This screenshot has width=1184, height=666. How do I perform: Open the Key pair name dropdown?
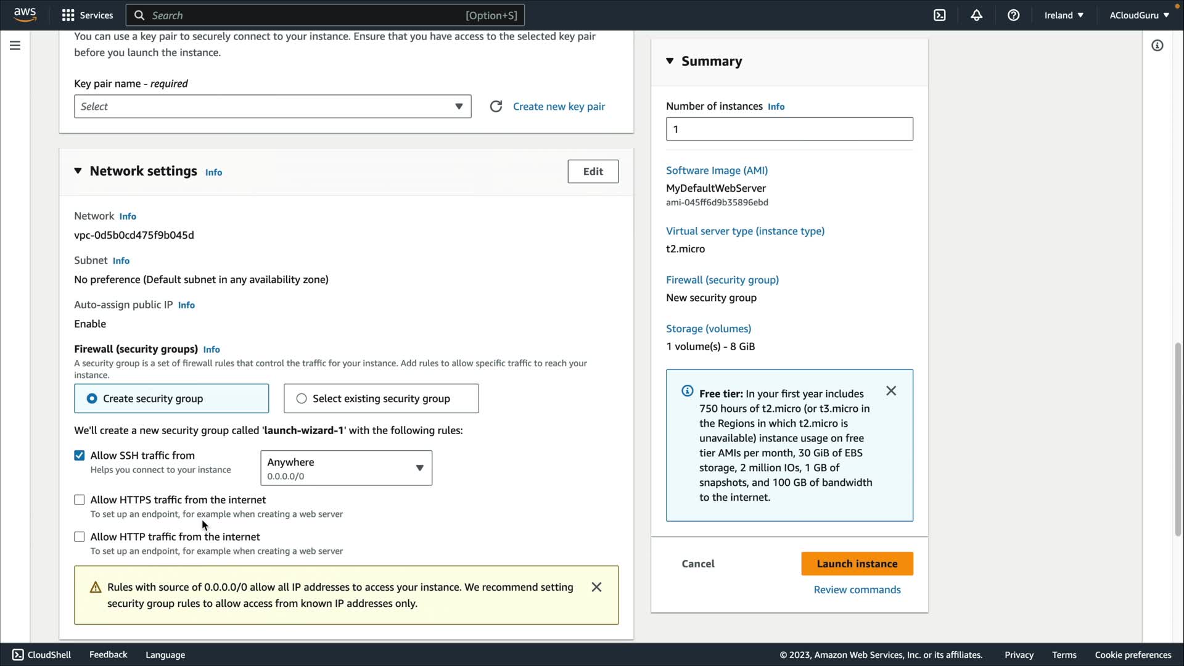point(273,107)
